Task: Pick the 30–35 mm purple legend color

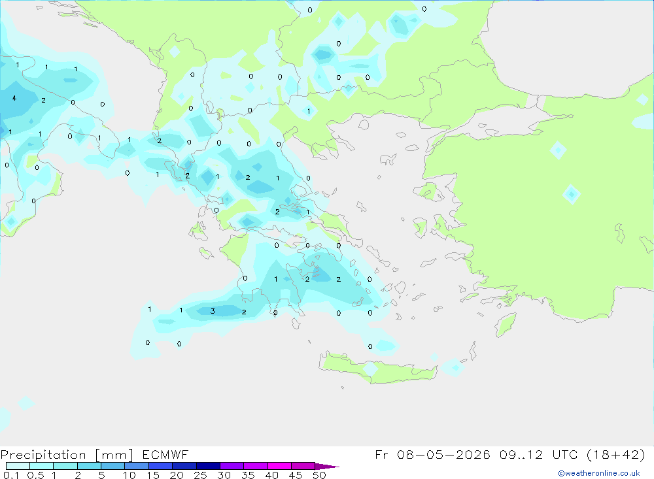Action: [x=232, y=466]
